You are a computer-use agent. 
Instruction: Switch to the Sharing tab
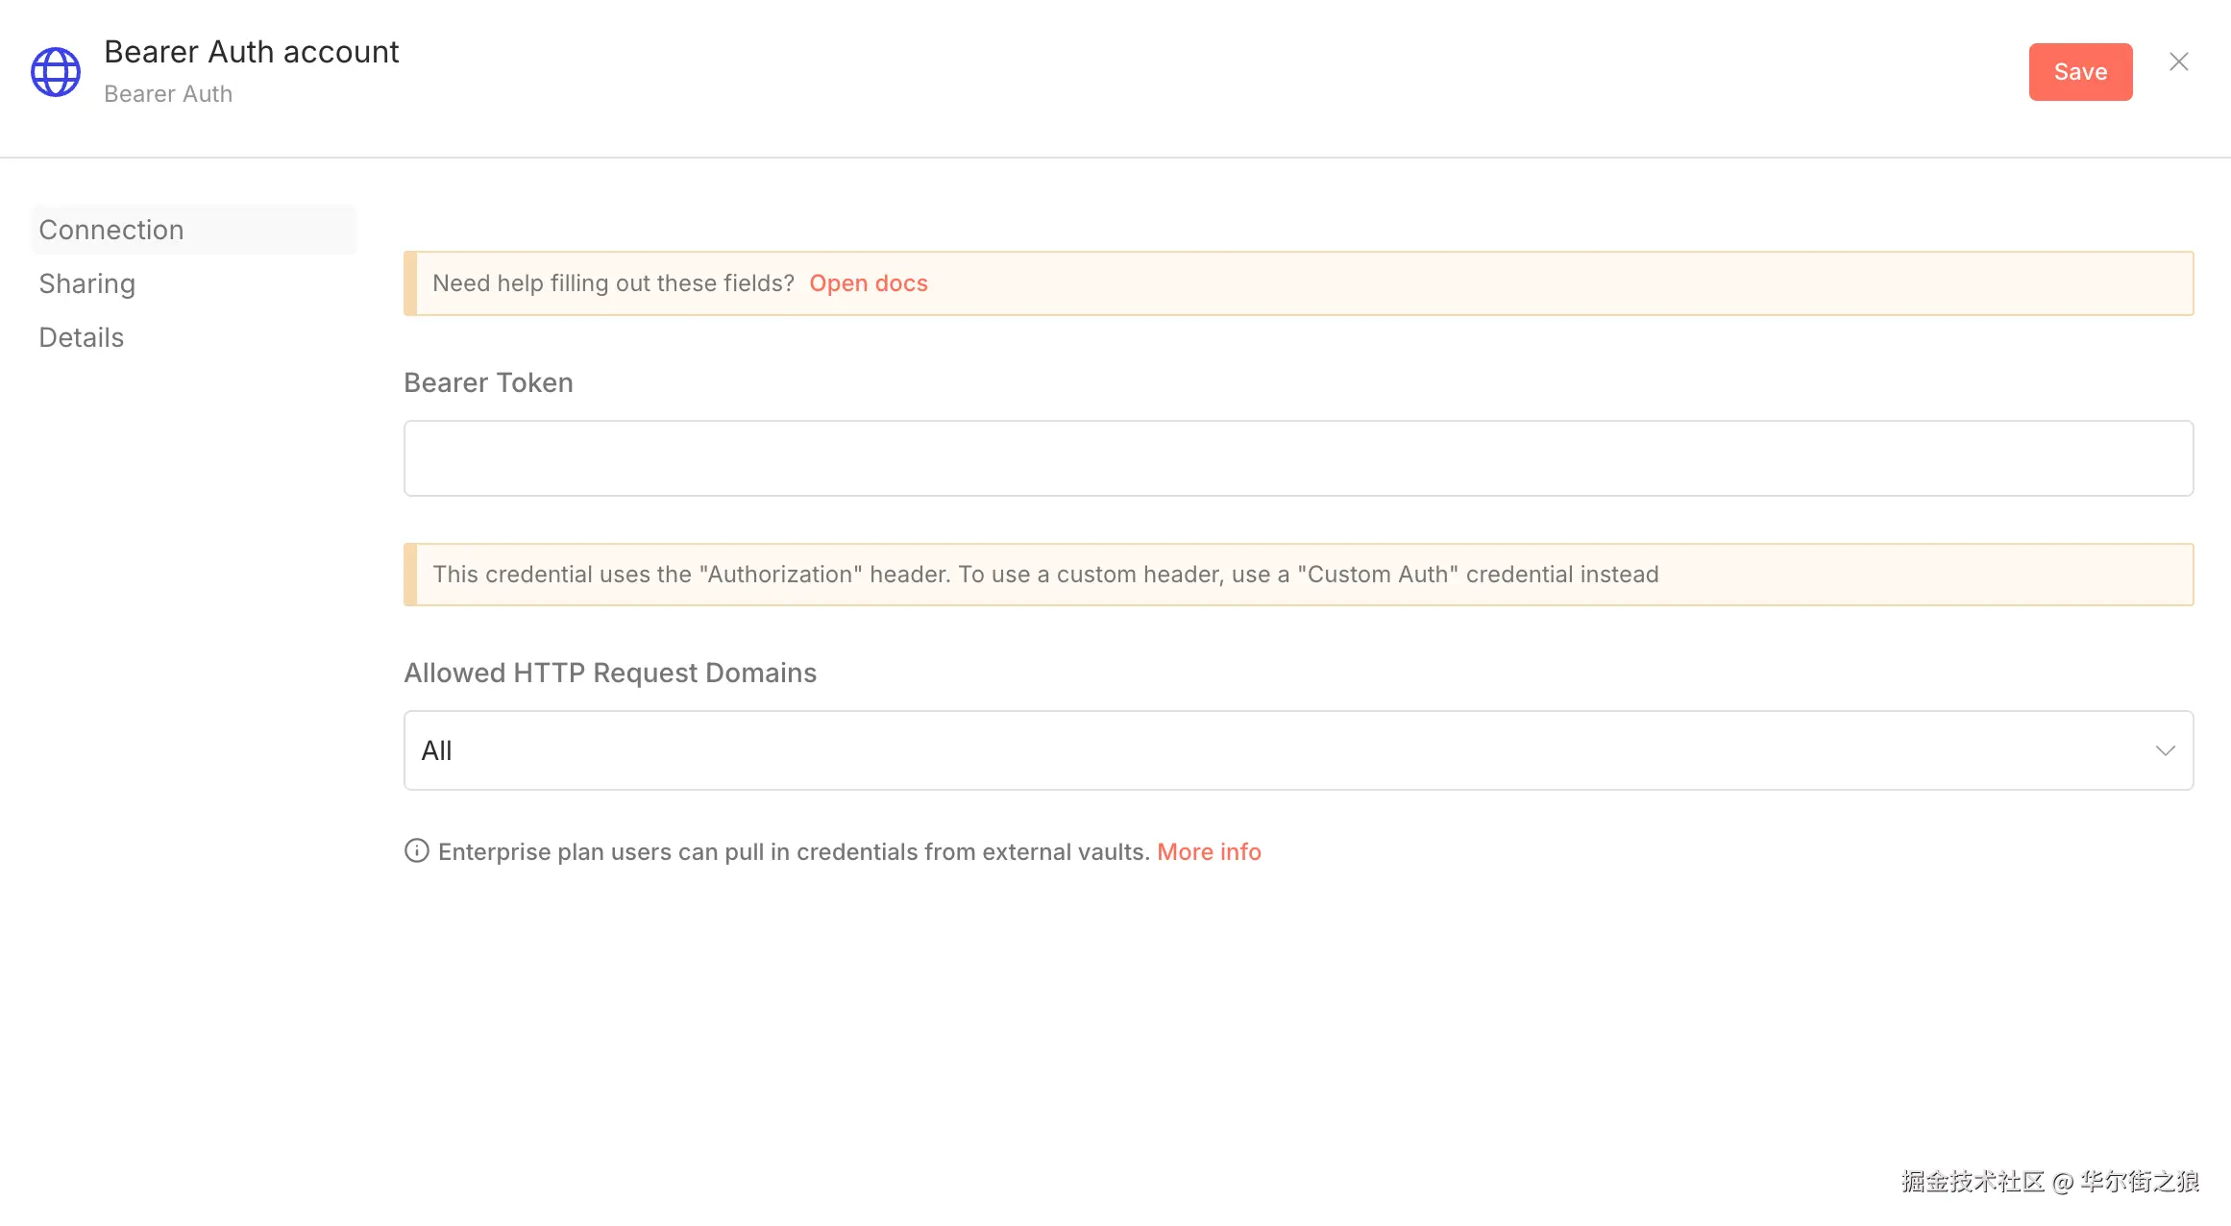tap(87, 283)
